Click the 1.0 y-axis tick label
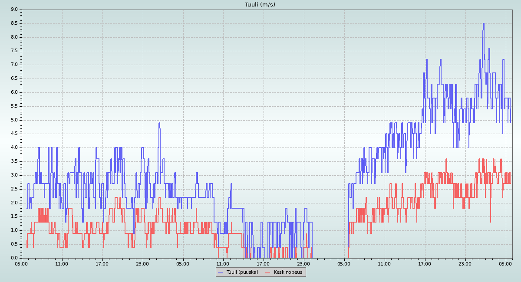 [x=14, y=230]
